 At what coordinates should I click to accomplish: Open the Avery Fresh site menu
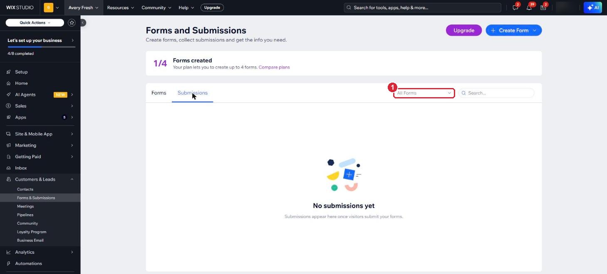(83, 7)
